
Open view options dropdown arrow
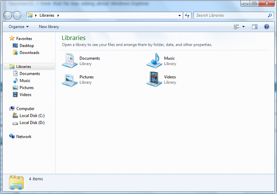[243, 27]
